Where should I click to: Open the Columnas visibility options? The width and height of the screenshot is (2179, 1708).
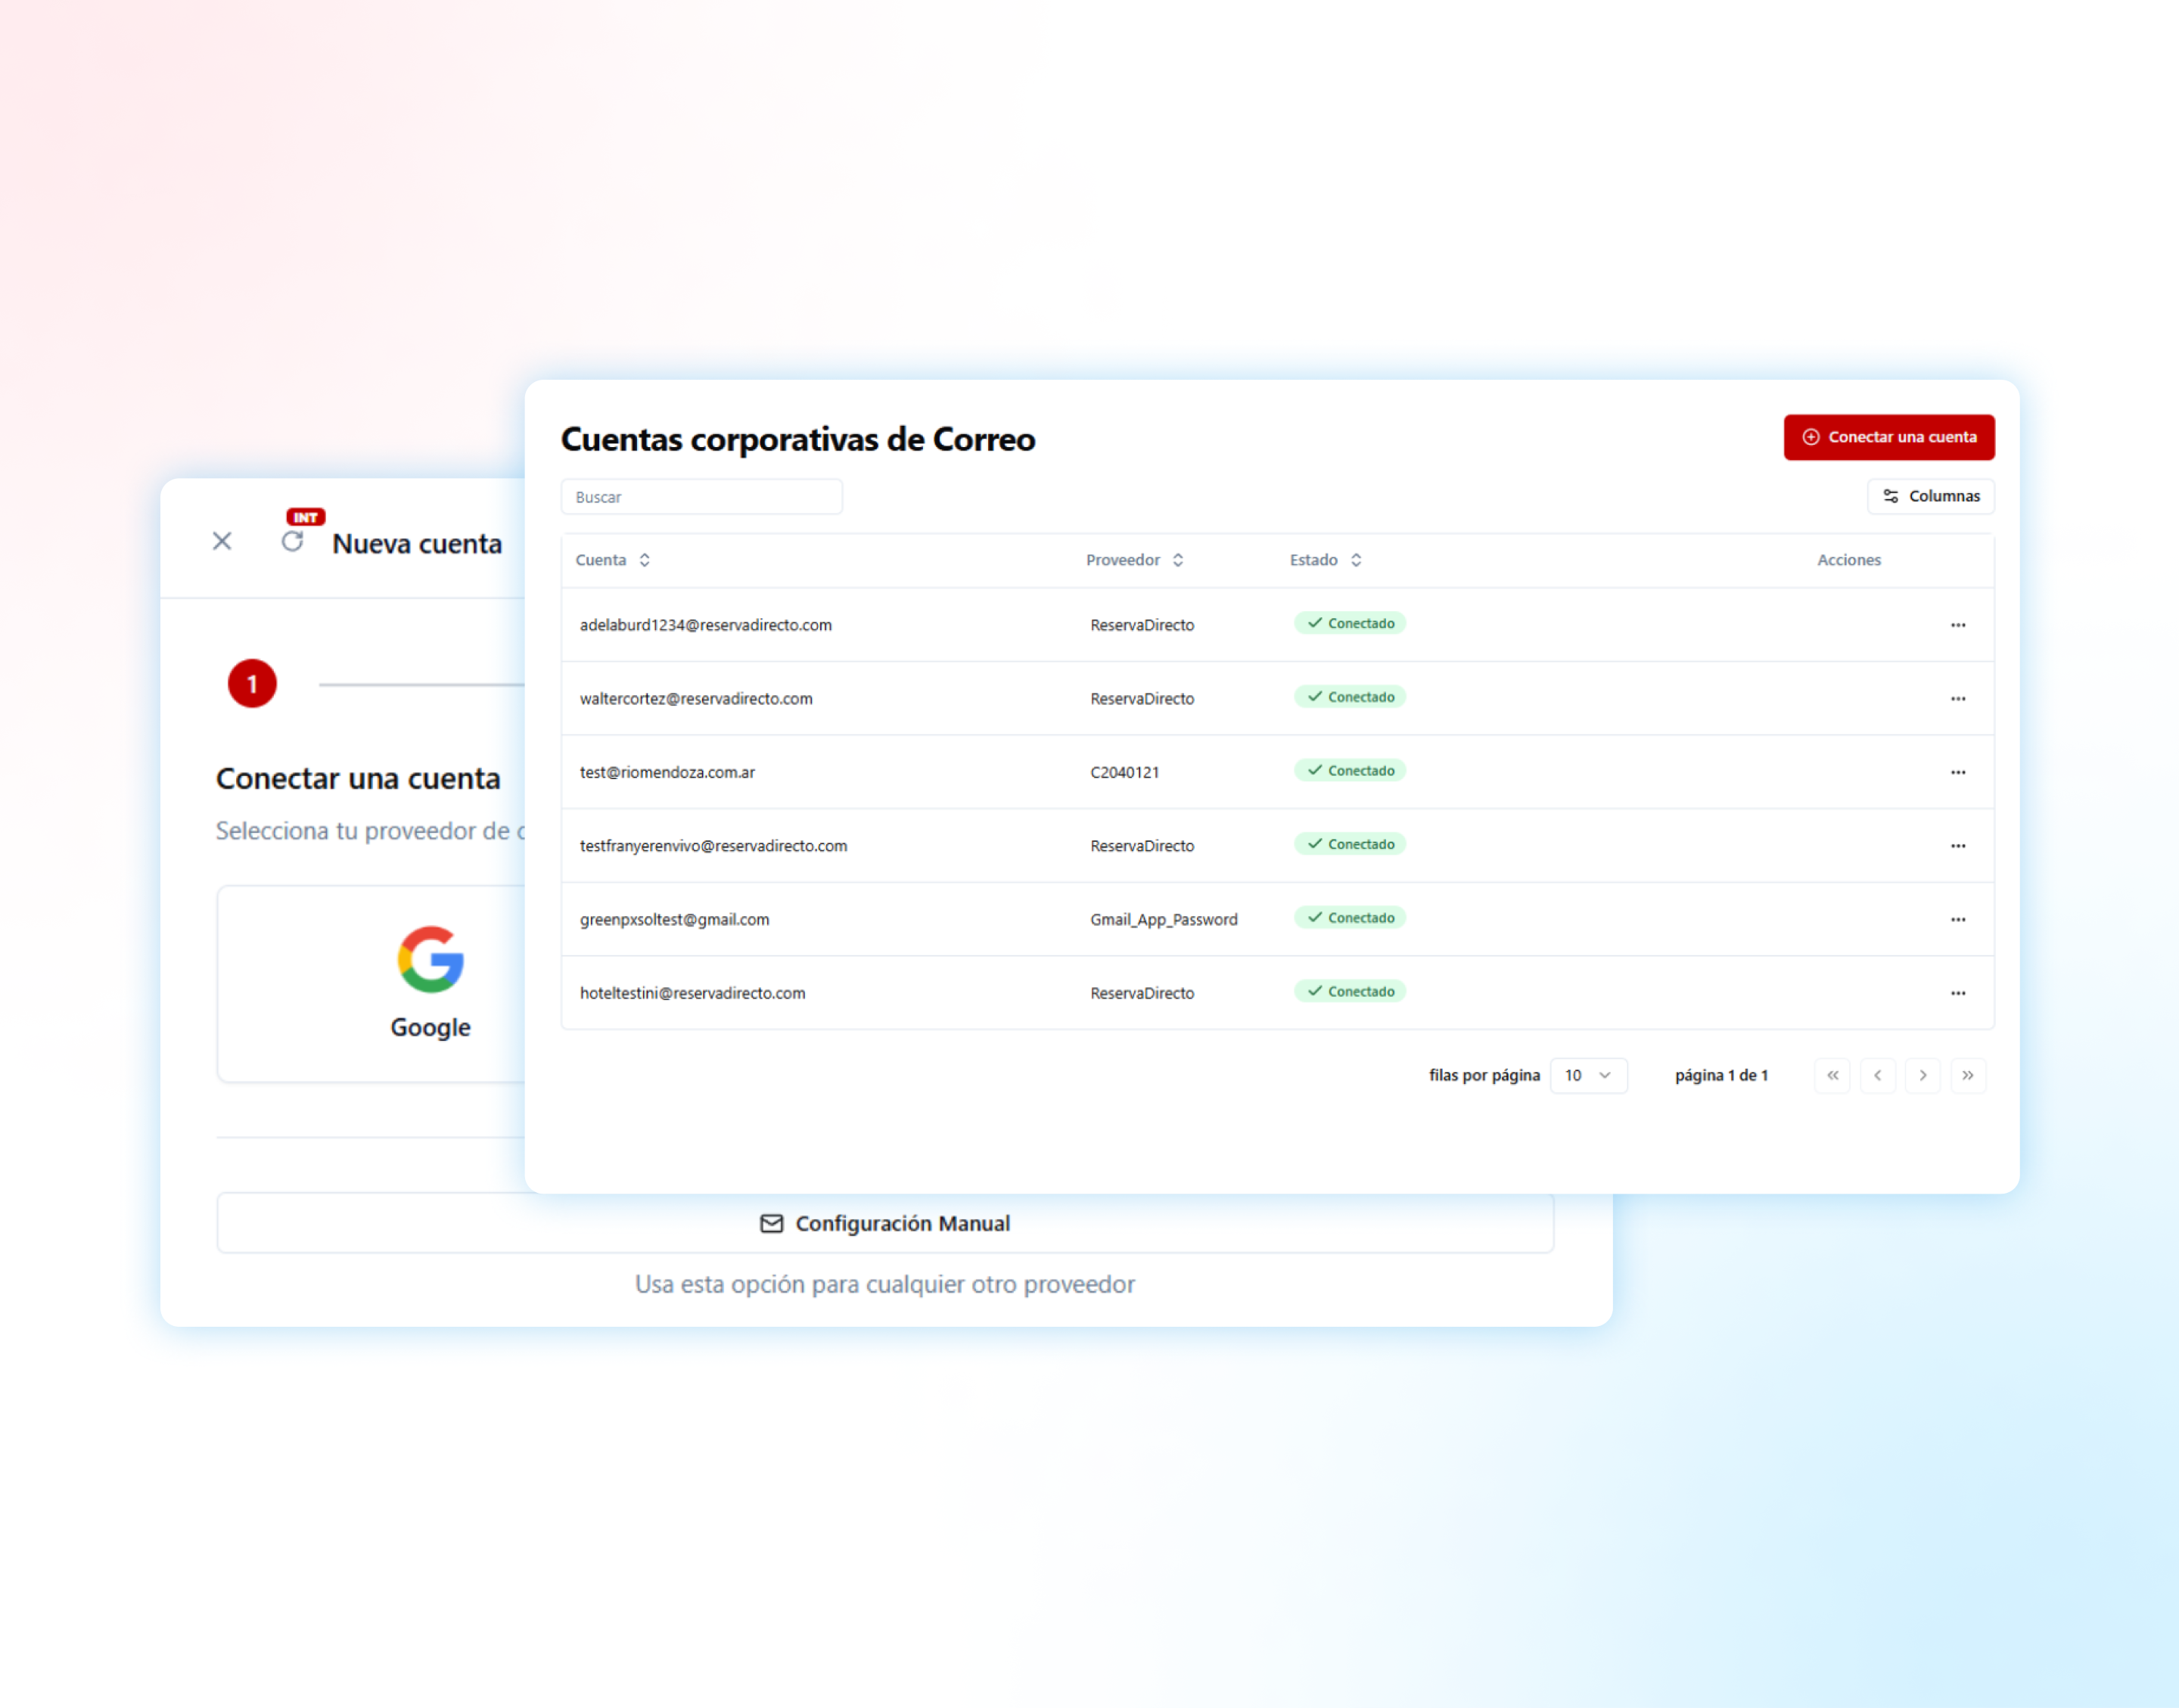coord(1930,496)
